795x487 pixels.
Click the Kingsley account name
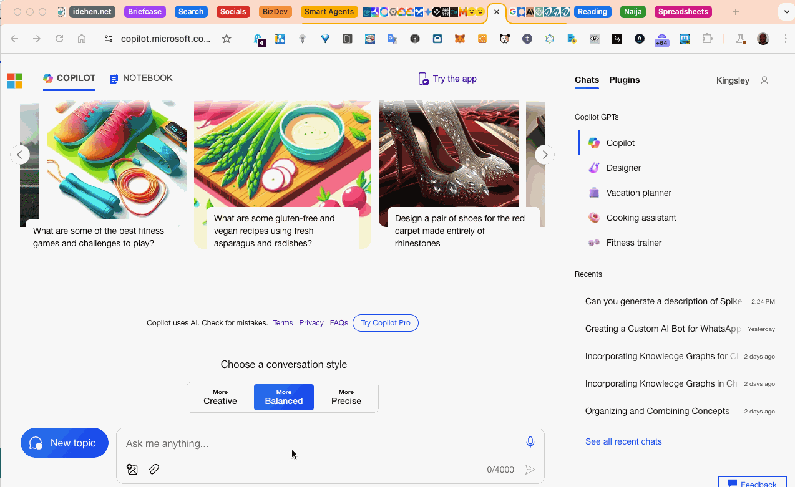733,80
